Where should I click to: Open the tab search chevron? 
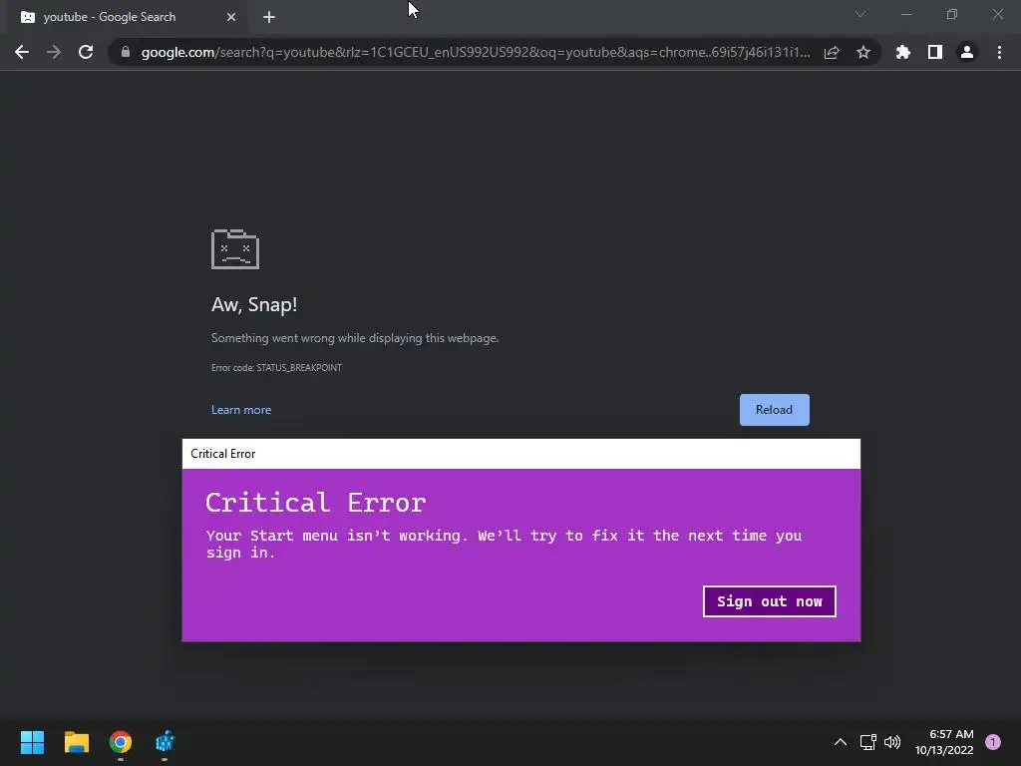click(860, 14)
